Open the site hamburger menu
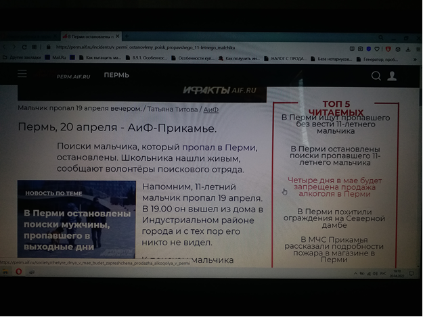The height and width of the screenshot is (317, 423). (x=22, y=74)
